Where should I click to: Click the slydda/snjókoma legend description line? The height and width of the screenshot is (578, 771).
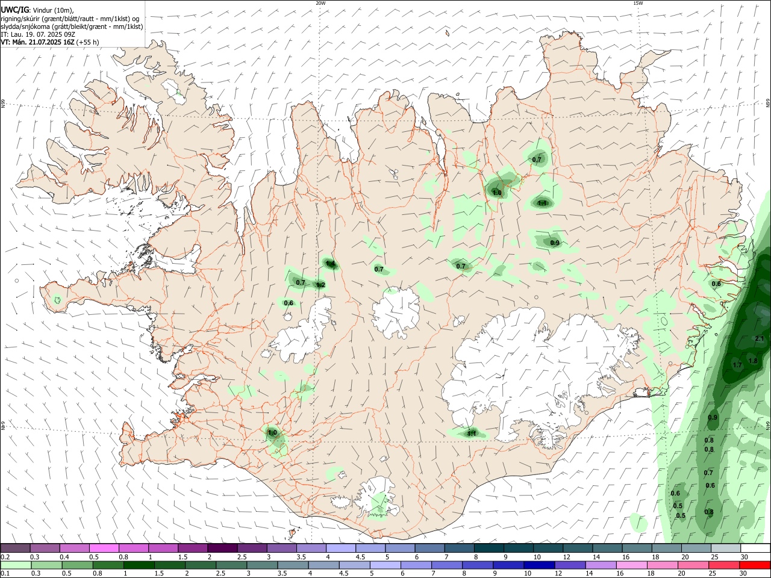point(72,26)
